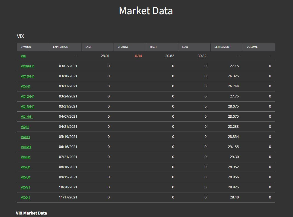Open the VX10/H1 futures link
The height and width of the screenshot is (217, 293).
pyautogui.click(x=28, y=76)
